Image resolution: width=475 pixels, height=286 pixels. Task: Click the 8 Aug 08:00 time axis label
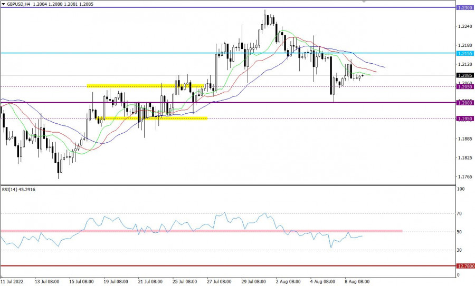(x=357, y=282)
